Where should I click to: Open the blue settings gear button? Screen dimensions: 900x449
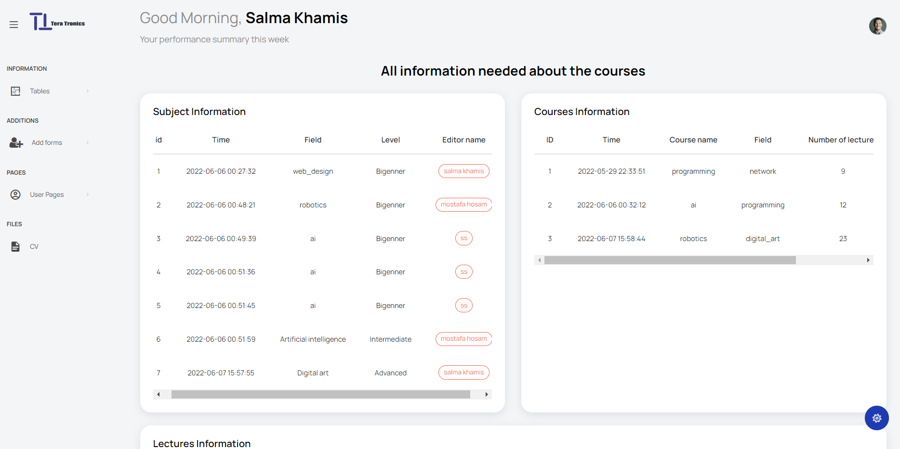click(x=876, y=418)
